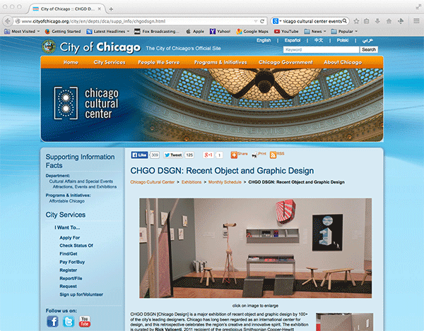
Task: Switch site language to Chinese
Action: tap(319, 40)
